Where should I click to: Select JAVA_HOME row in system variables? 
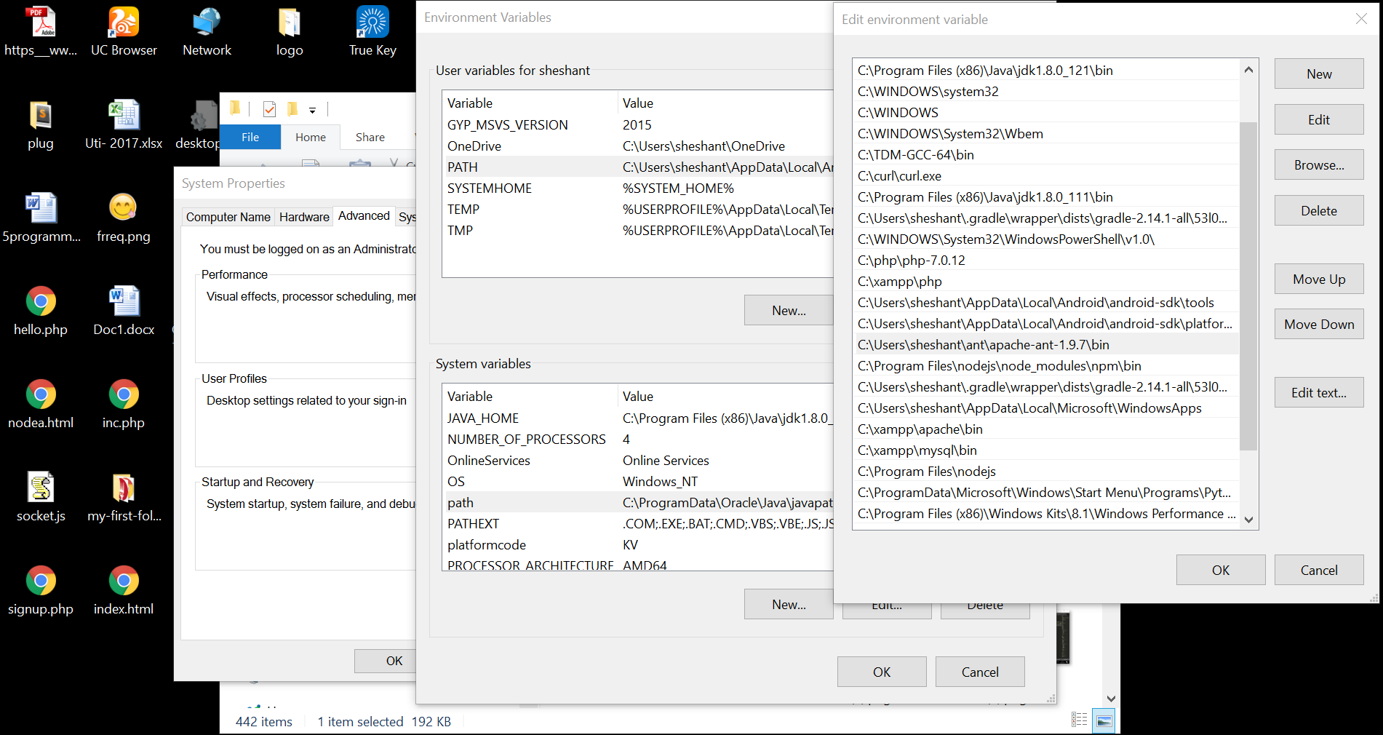[x=638, y=418]
